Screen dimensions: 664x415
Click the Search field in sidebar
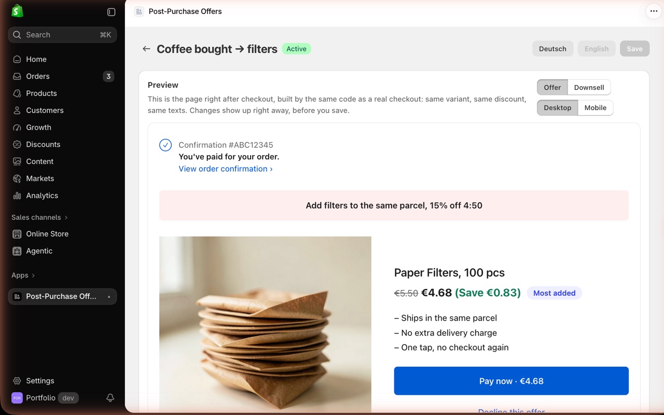[x=62, y=35]
